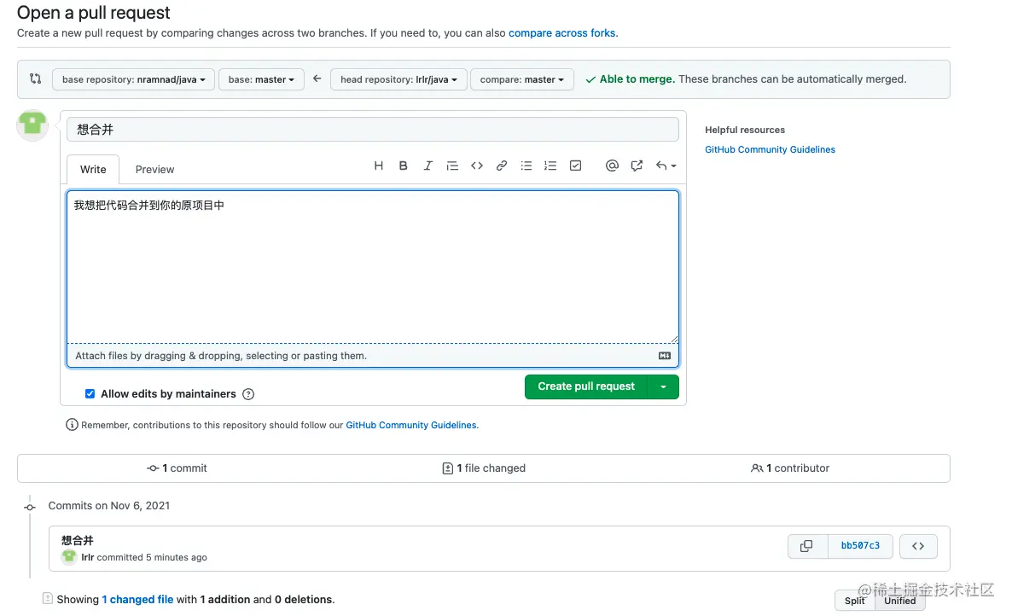Open the help icon next to Allow edits by maintainers
Viewport: 1012px width, 616px height.
pos(248,394)
